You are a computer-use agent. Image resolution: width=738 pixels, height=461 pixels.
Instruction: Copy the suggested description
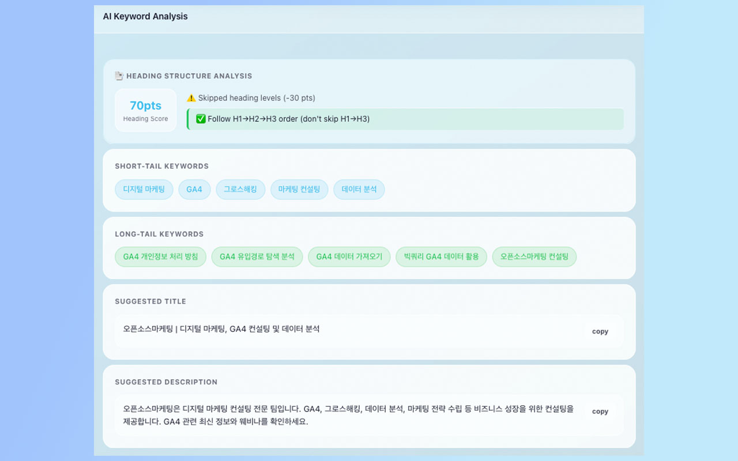[x=600, y=411]
